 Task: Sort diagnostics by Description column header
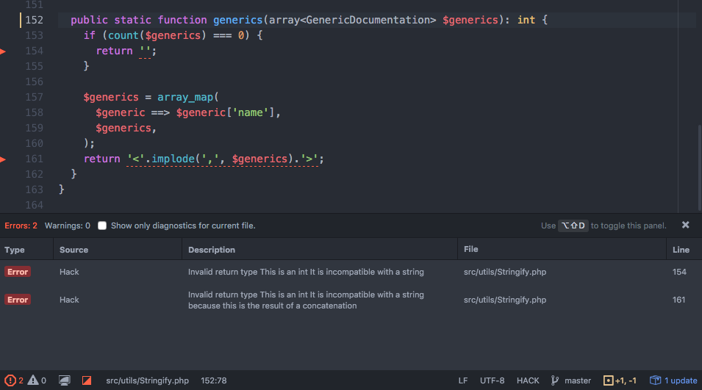point(320,250)
